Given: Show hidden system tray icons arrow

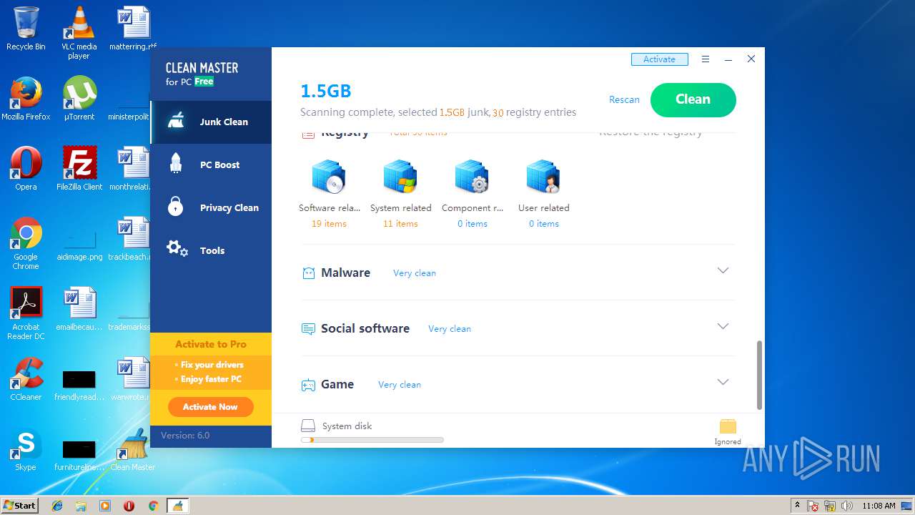Looking at the screenshot, I should click(x=797, y=505).
